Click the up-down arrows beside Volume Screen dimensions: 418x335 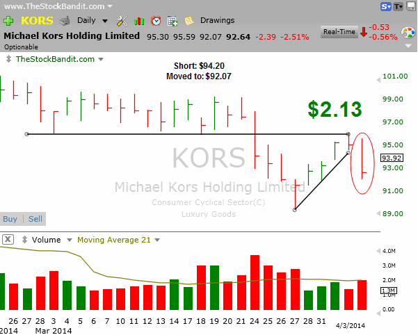coord(24,239)
